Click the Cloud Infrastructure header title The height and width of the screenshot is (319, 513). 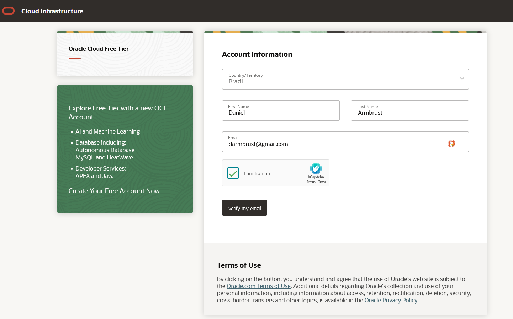pos(52,11)
